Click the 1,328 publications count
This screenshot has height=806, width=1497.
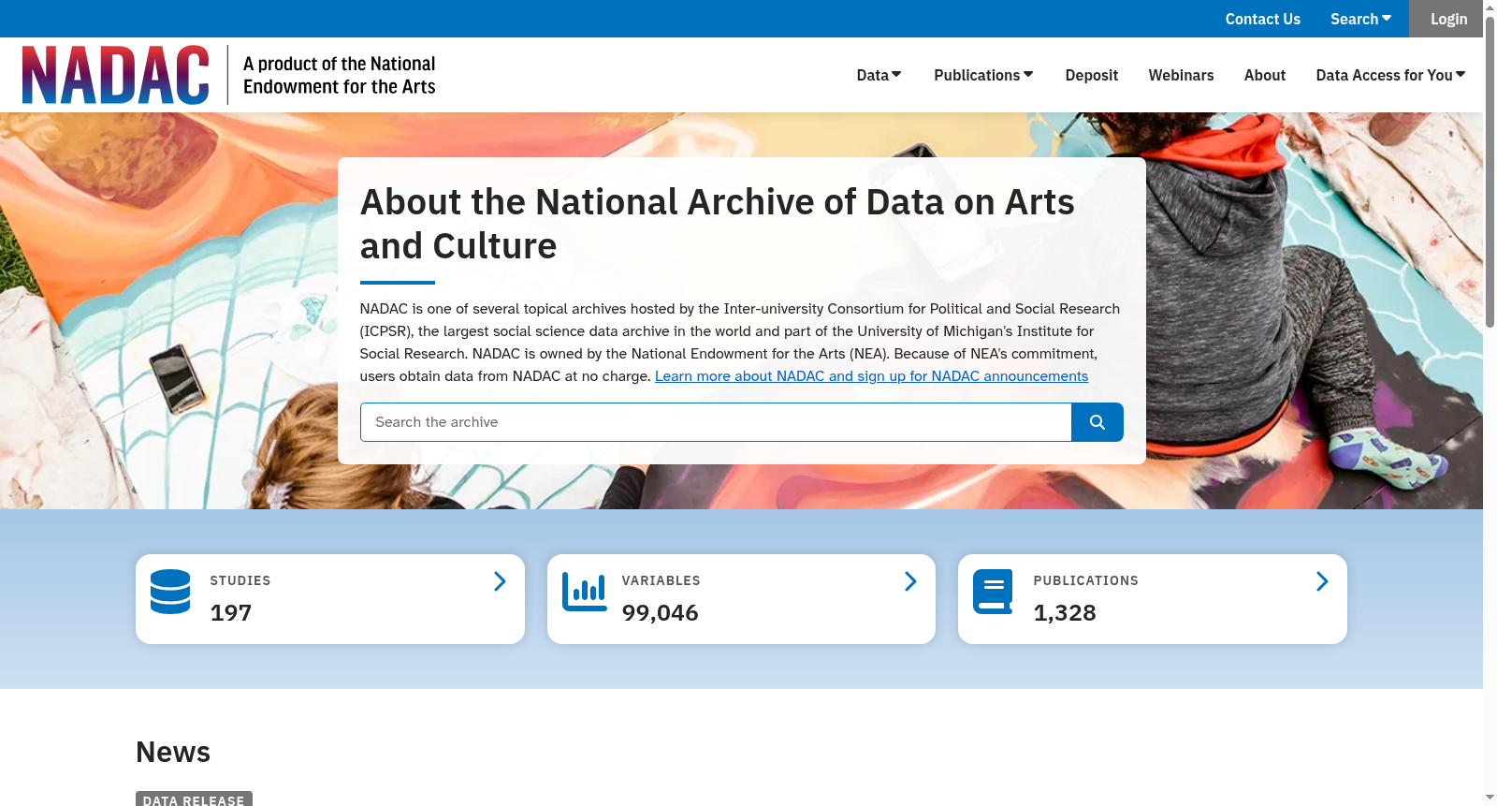click(x=1065, y=613)
